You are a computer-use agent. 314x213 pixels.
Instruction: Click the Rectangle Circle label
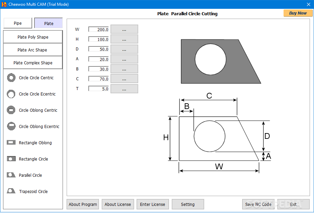pyautogui.click(x=33, y=159)
